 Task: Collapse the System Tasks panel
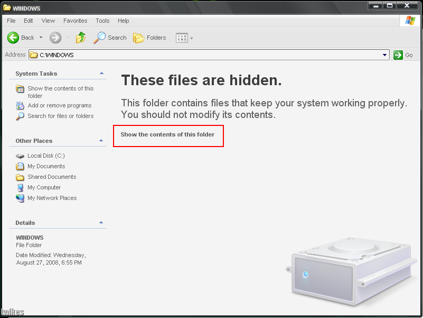tap(101, 73)
